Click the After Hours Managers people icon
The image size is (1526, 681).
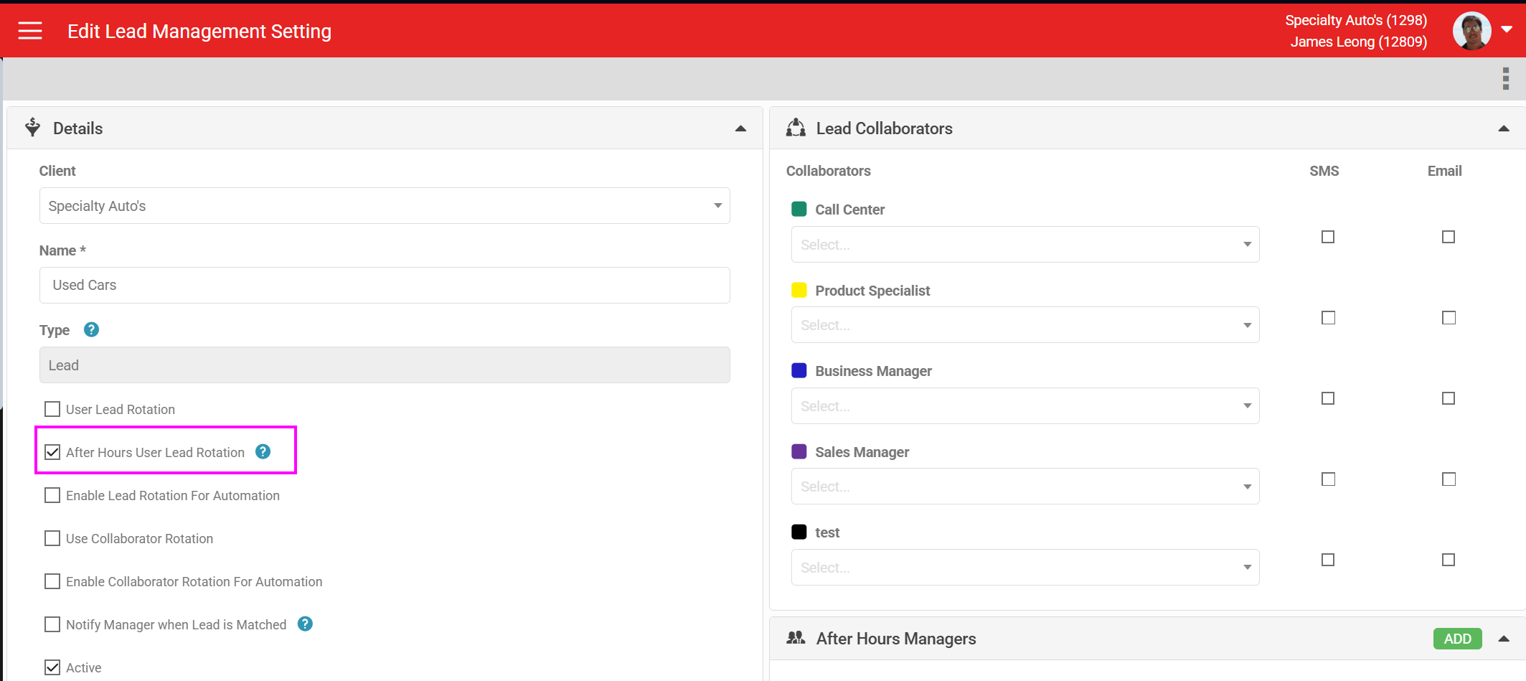796,638
